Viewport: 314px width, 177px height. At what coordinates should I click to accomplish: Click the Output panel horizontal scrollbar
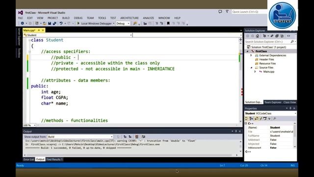click(x=131, y=155)
